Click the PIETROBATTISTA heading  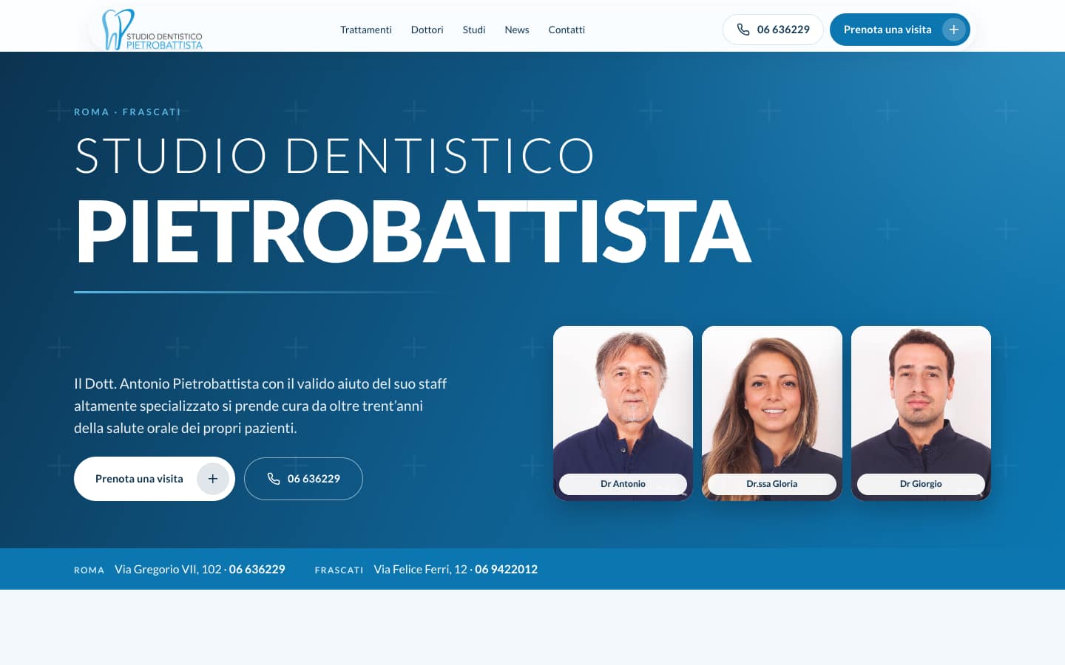(413, 231)
